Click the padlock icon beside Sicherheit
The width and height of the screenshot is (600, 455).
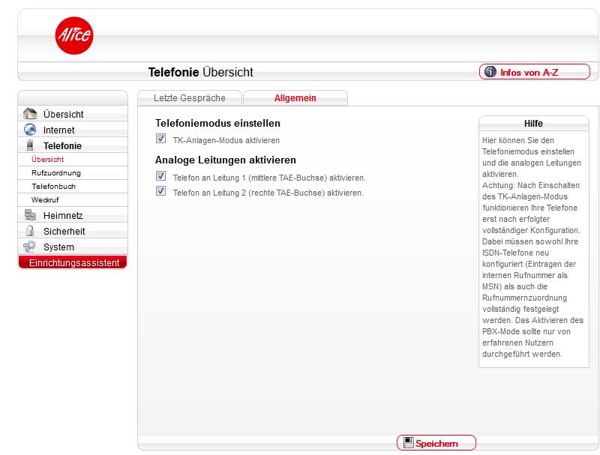click(x=30, y=232)
